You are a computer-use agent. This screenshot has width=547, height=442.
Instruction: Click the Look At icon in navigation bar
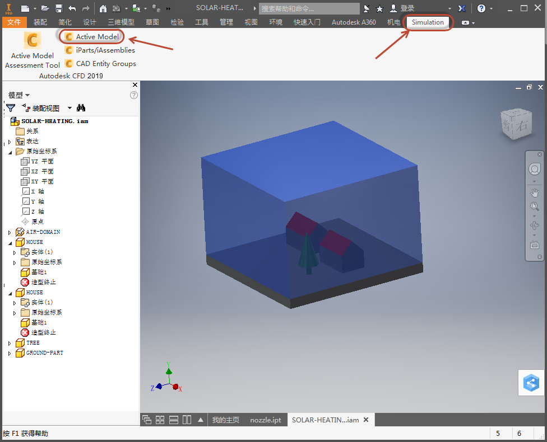pyautogui.click(x=535, y=245)
